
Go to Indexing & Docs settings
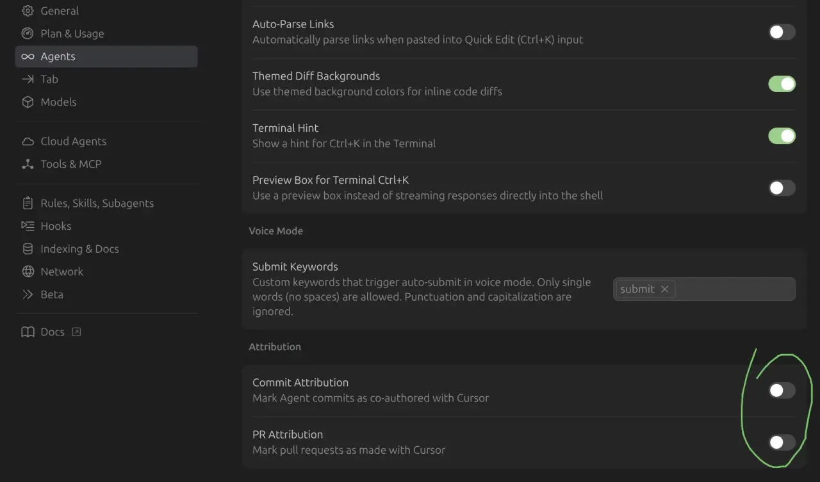pyautogui.click(x=79, y=249)
